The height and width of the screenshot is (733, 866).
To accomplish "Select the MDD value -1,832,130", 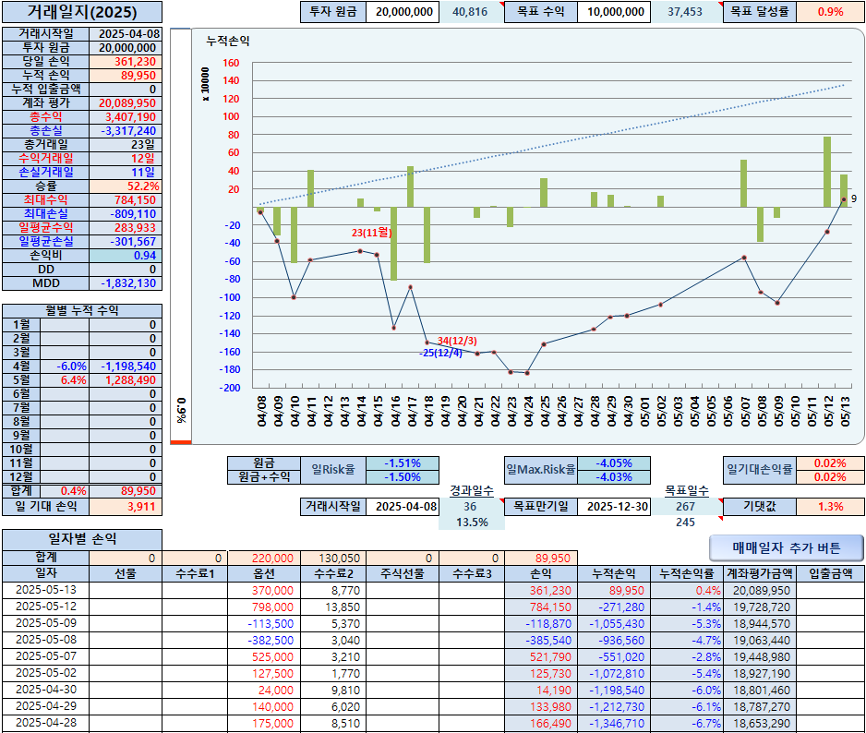I will (x=126, y=283).
